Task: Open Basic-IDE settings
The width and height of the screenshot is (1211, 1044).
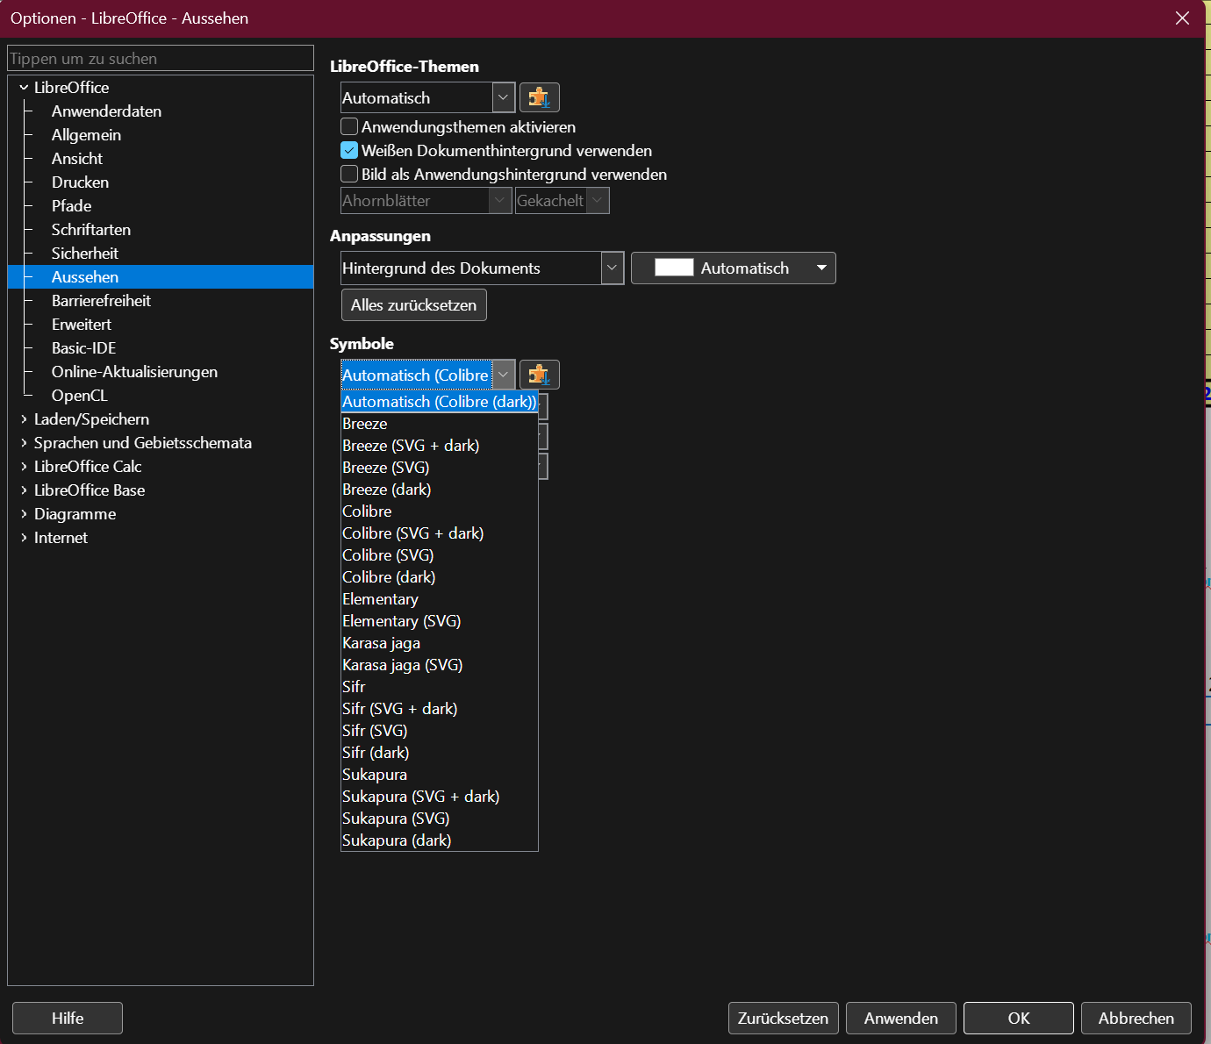Action: (83, 348)
